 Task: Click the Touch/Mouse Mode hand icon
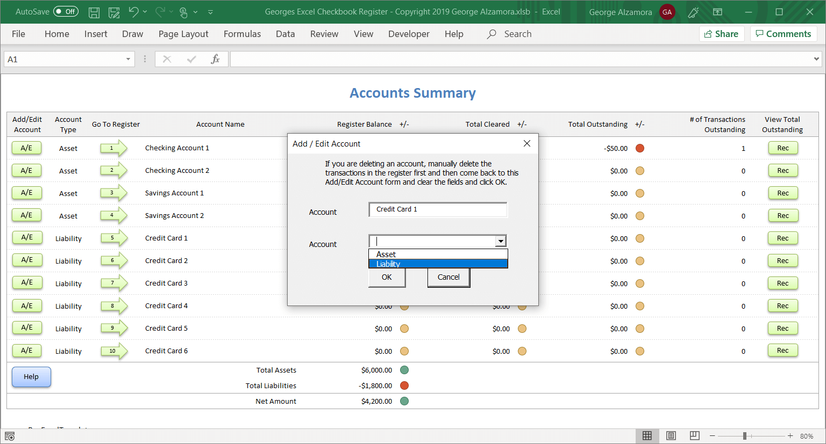pos(183,12)
